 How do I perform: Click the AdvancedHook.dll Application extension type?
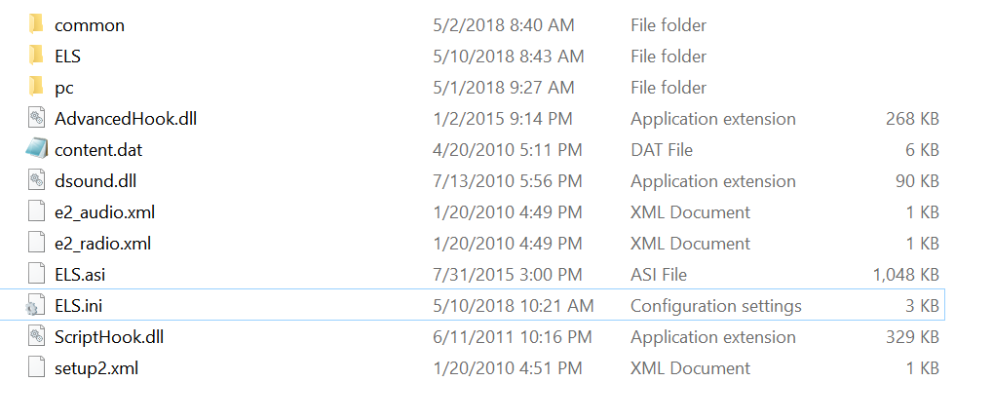[713, 119]
